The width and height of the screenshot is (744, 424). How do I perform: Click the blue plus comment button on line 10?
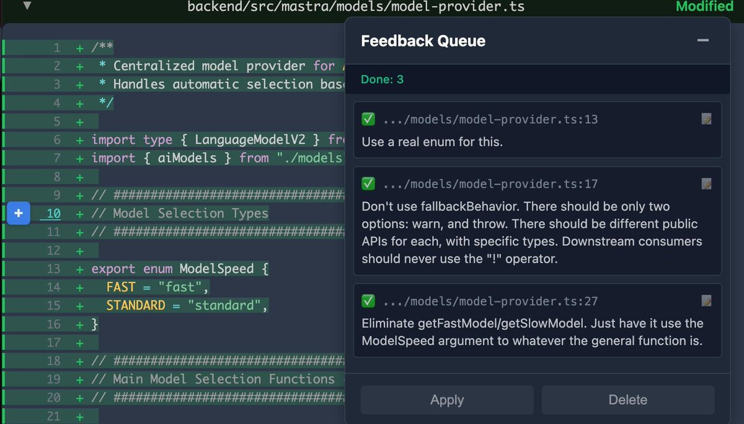pos(19,213)
